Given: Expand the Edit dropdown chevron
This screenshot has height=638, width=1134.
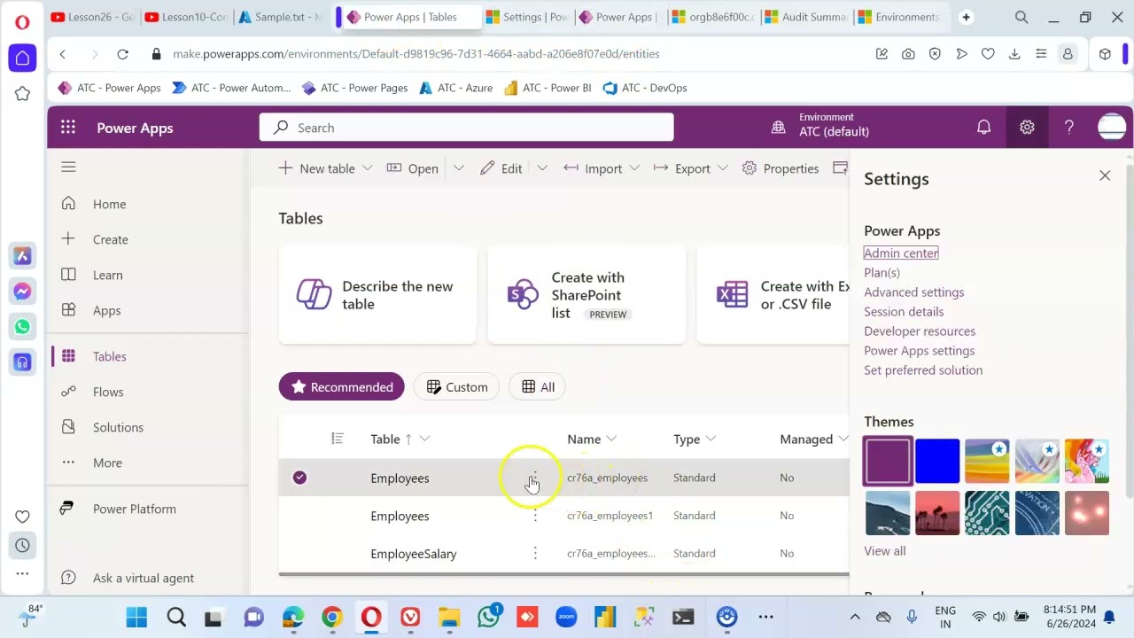Looking at the screenshot, I should tap(542, 168).
